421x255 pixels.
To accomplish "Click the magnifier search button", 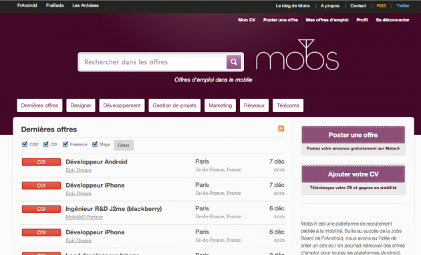I will pyautogui.click(x=234, y=62).
